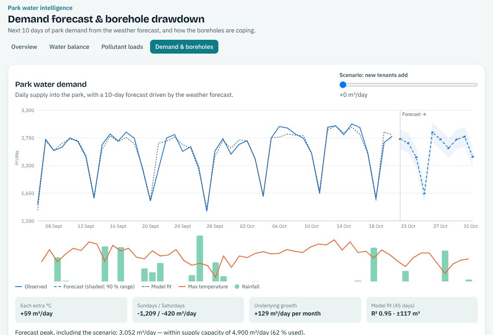Click the lowest forecast data point
Viewport: 493px width, 335px height.
[x=424, y=194]
